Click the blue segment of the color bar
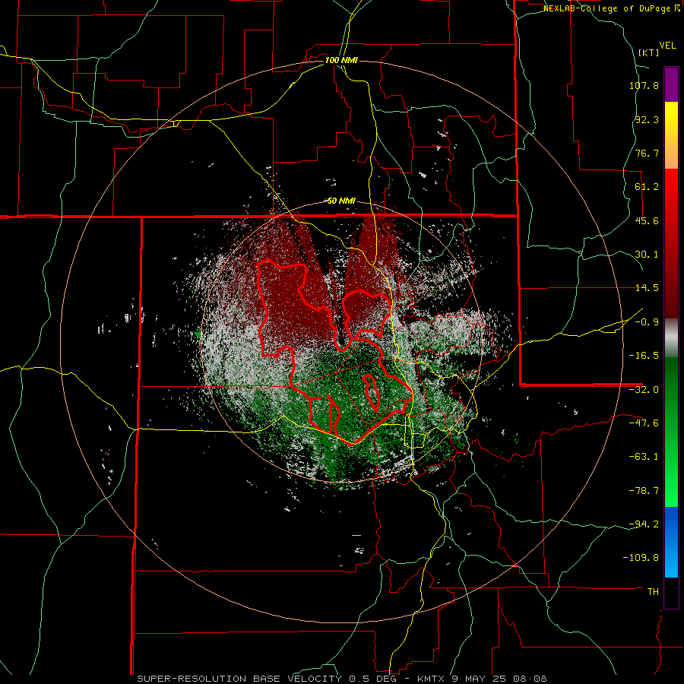This screenshot has width=684, height=684. point(671,542)
